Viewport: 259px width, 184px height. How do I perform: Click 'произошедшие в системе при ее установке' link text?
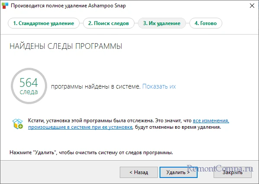tap(80, 127)
